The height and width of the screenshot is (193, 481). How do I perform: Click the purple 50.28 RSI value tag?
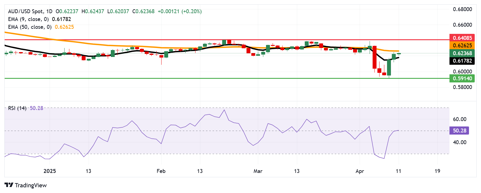459,131
